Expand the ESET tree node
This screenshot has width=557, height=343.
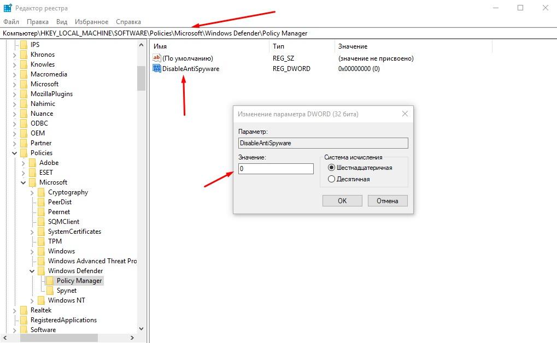(24, 173)
